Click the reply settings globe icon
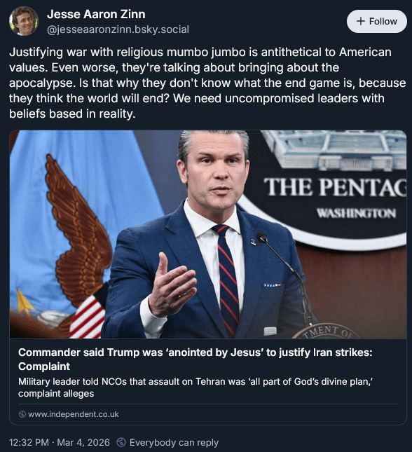 [x=121, y=442]
